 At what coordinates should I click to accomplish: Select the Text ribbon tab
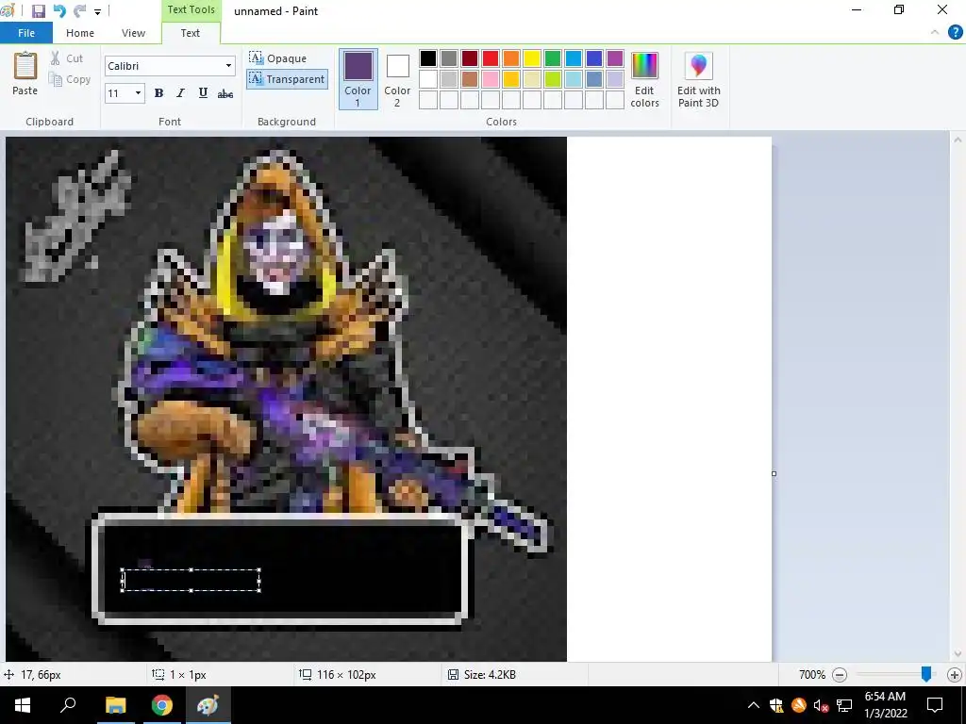tap(191, 33)
